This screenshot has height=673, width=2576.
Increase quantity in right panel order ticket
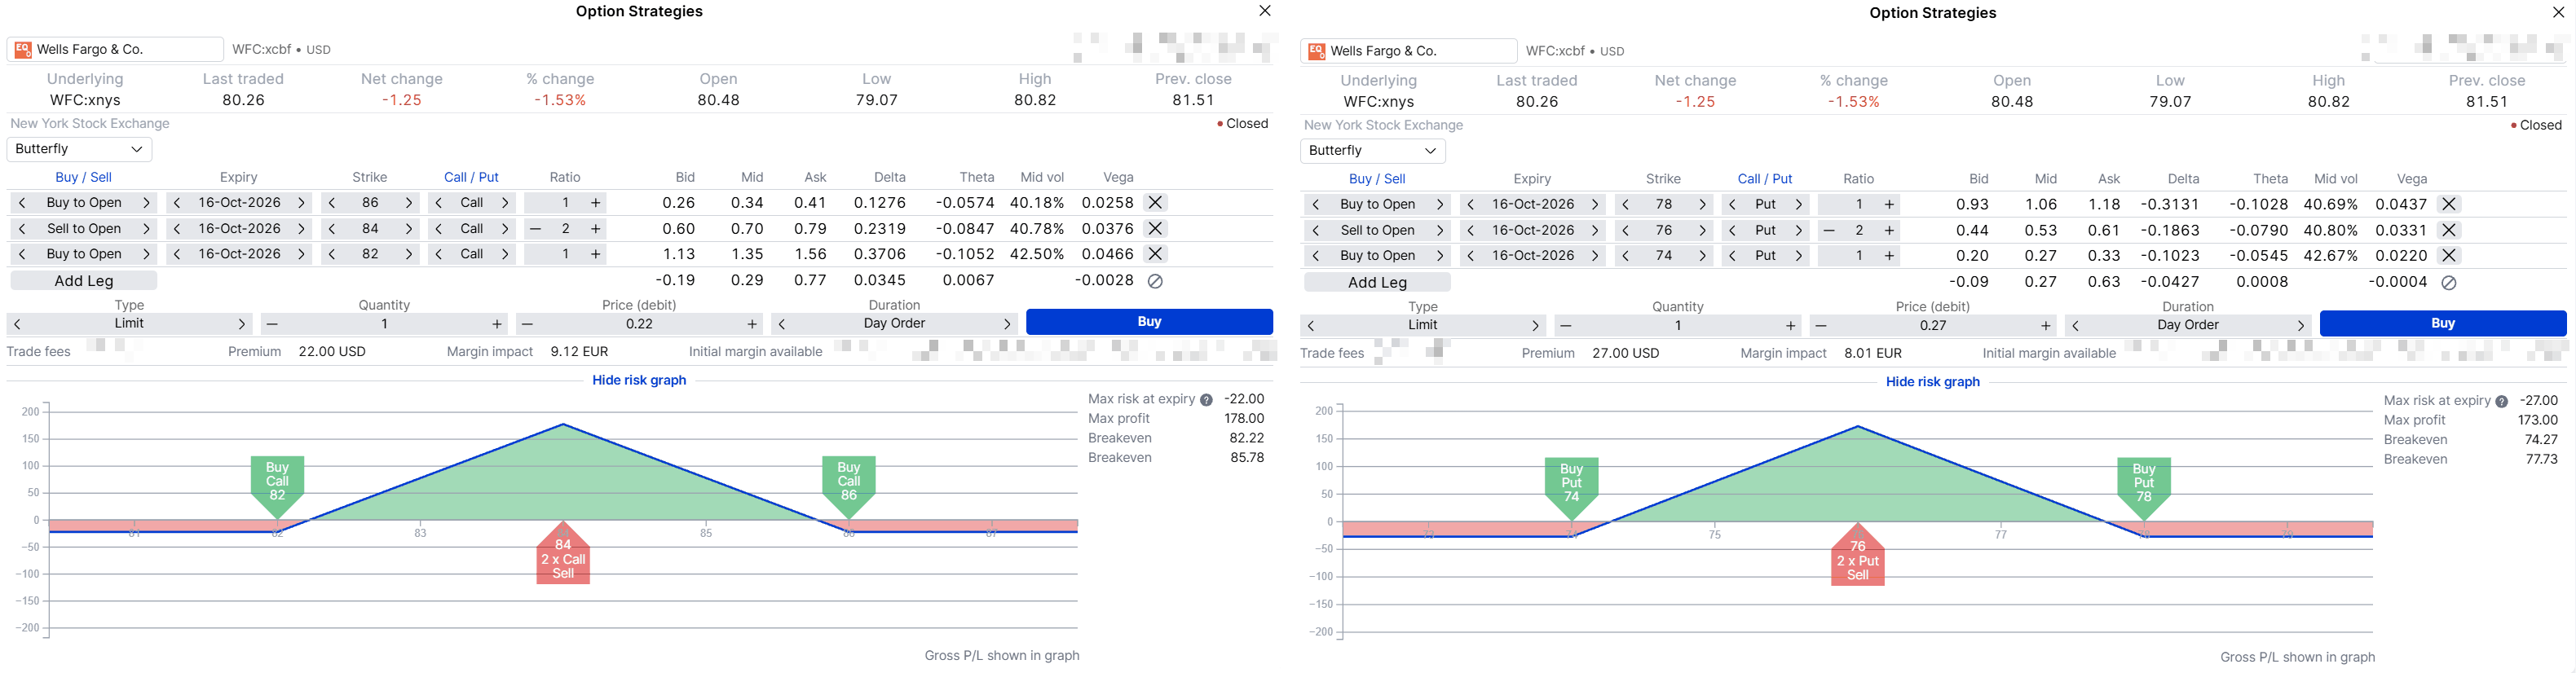click(x=1791, y=326)
